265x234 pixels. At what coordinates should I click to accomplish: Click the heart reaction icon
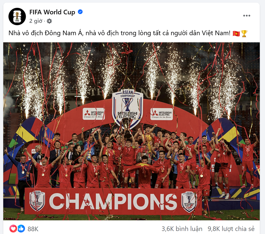click(13, 229)
